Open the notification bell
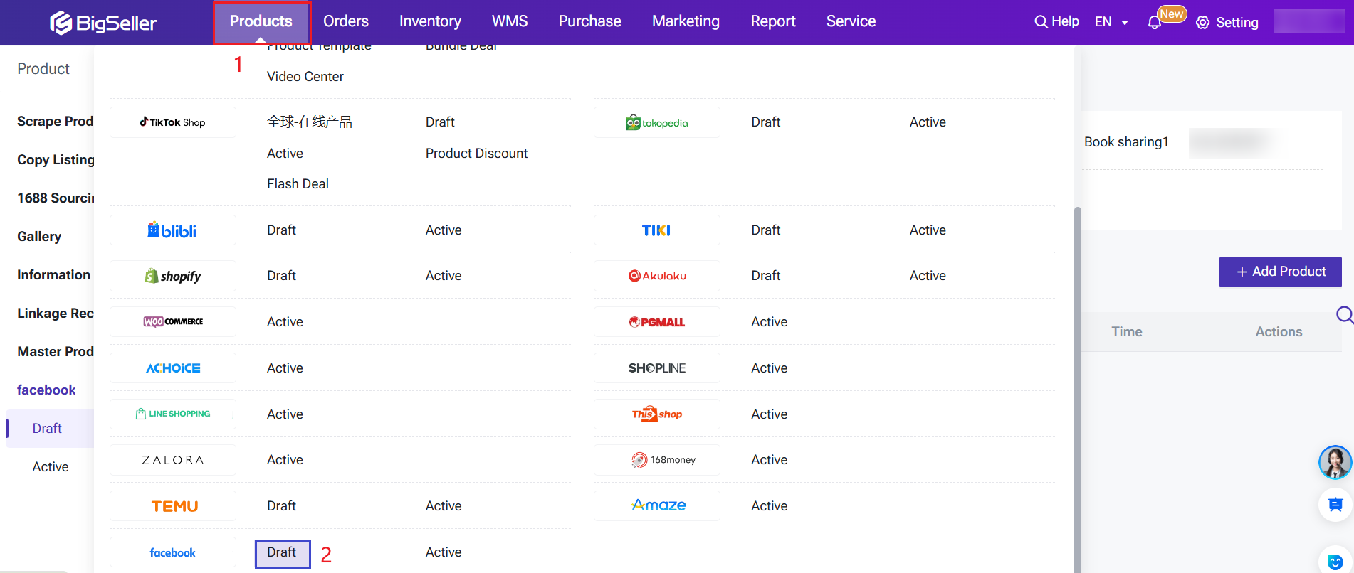The image size is (1354, 573). coord(1155,23)
